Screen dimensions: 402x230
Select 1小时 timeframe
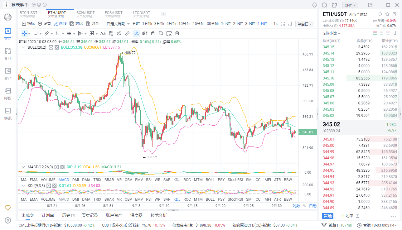click(226, 24)
